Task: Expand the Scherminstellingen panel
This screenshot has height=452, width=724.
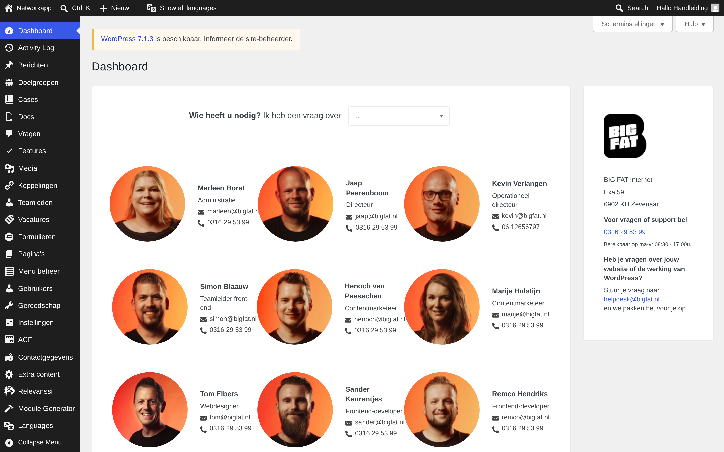Action: coord(632,24)
